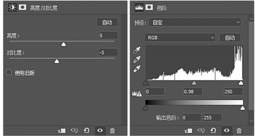Click the Brightness/Contrast adjustment sun icon

(x=12, y=8)
